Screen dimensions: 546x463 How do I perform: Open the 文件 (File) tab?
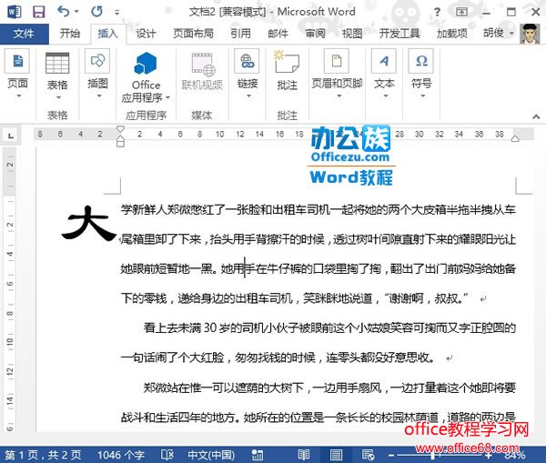[24, 34]
